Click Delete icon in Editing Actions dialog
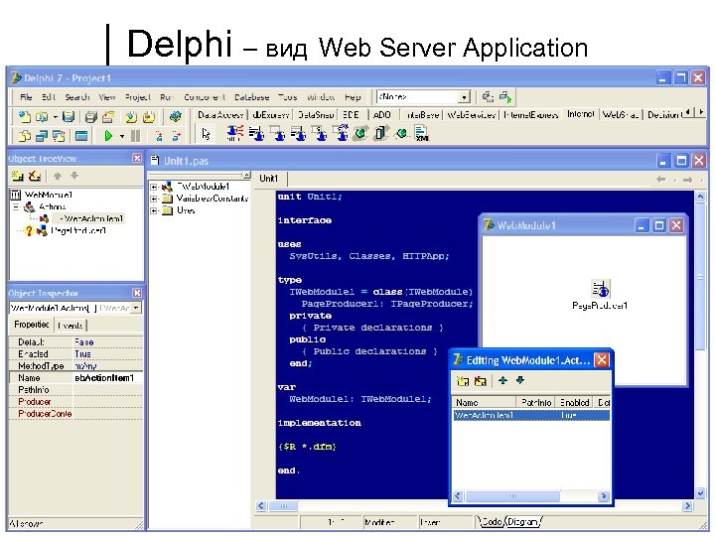The height and width of the screenshot is (536, 715). (x=481, y=381)
